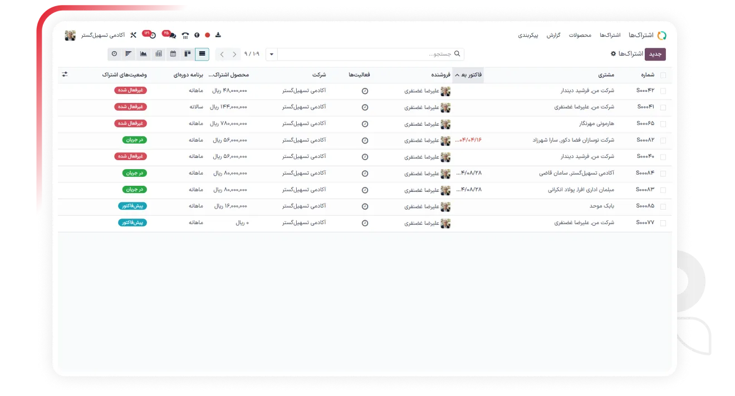Open the gear actions menu beside اشتراک‌ها
The image size is (735, 396).
tap(614, 54)
